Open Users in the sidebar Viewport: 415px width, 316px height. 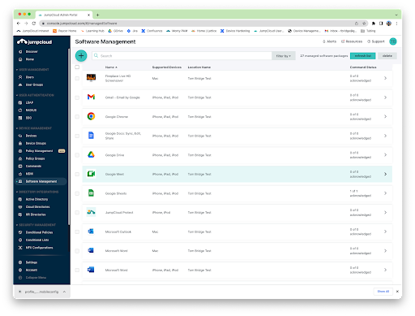tap(30, 77)
